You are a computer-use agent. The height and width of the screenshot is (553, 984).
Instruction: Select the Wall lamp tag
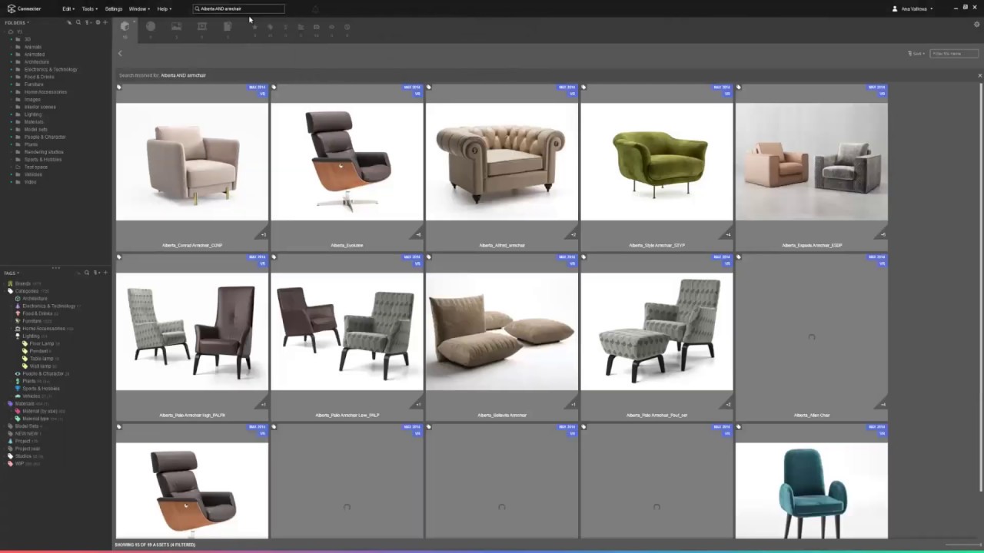coord(40,366)
